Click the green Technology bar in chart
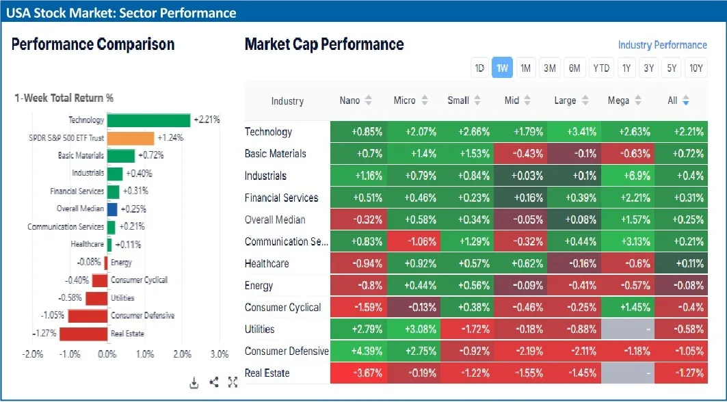Screen dimensions: 727x402 (x=149, y=120)
